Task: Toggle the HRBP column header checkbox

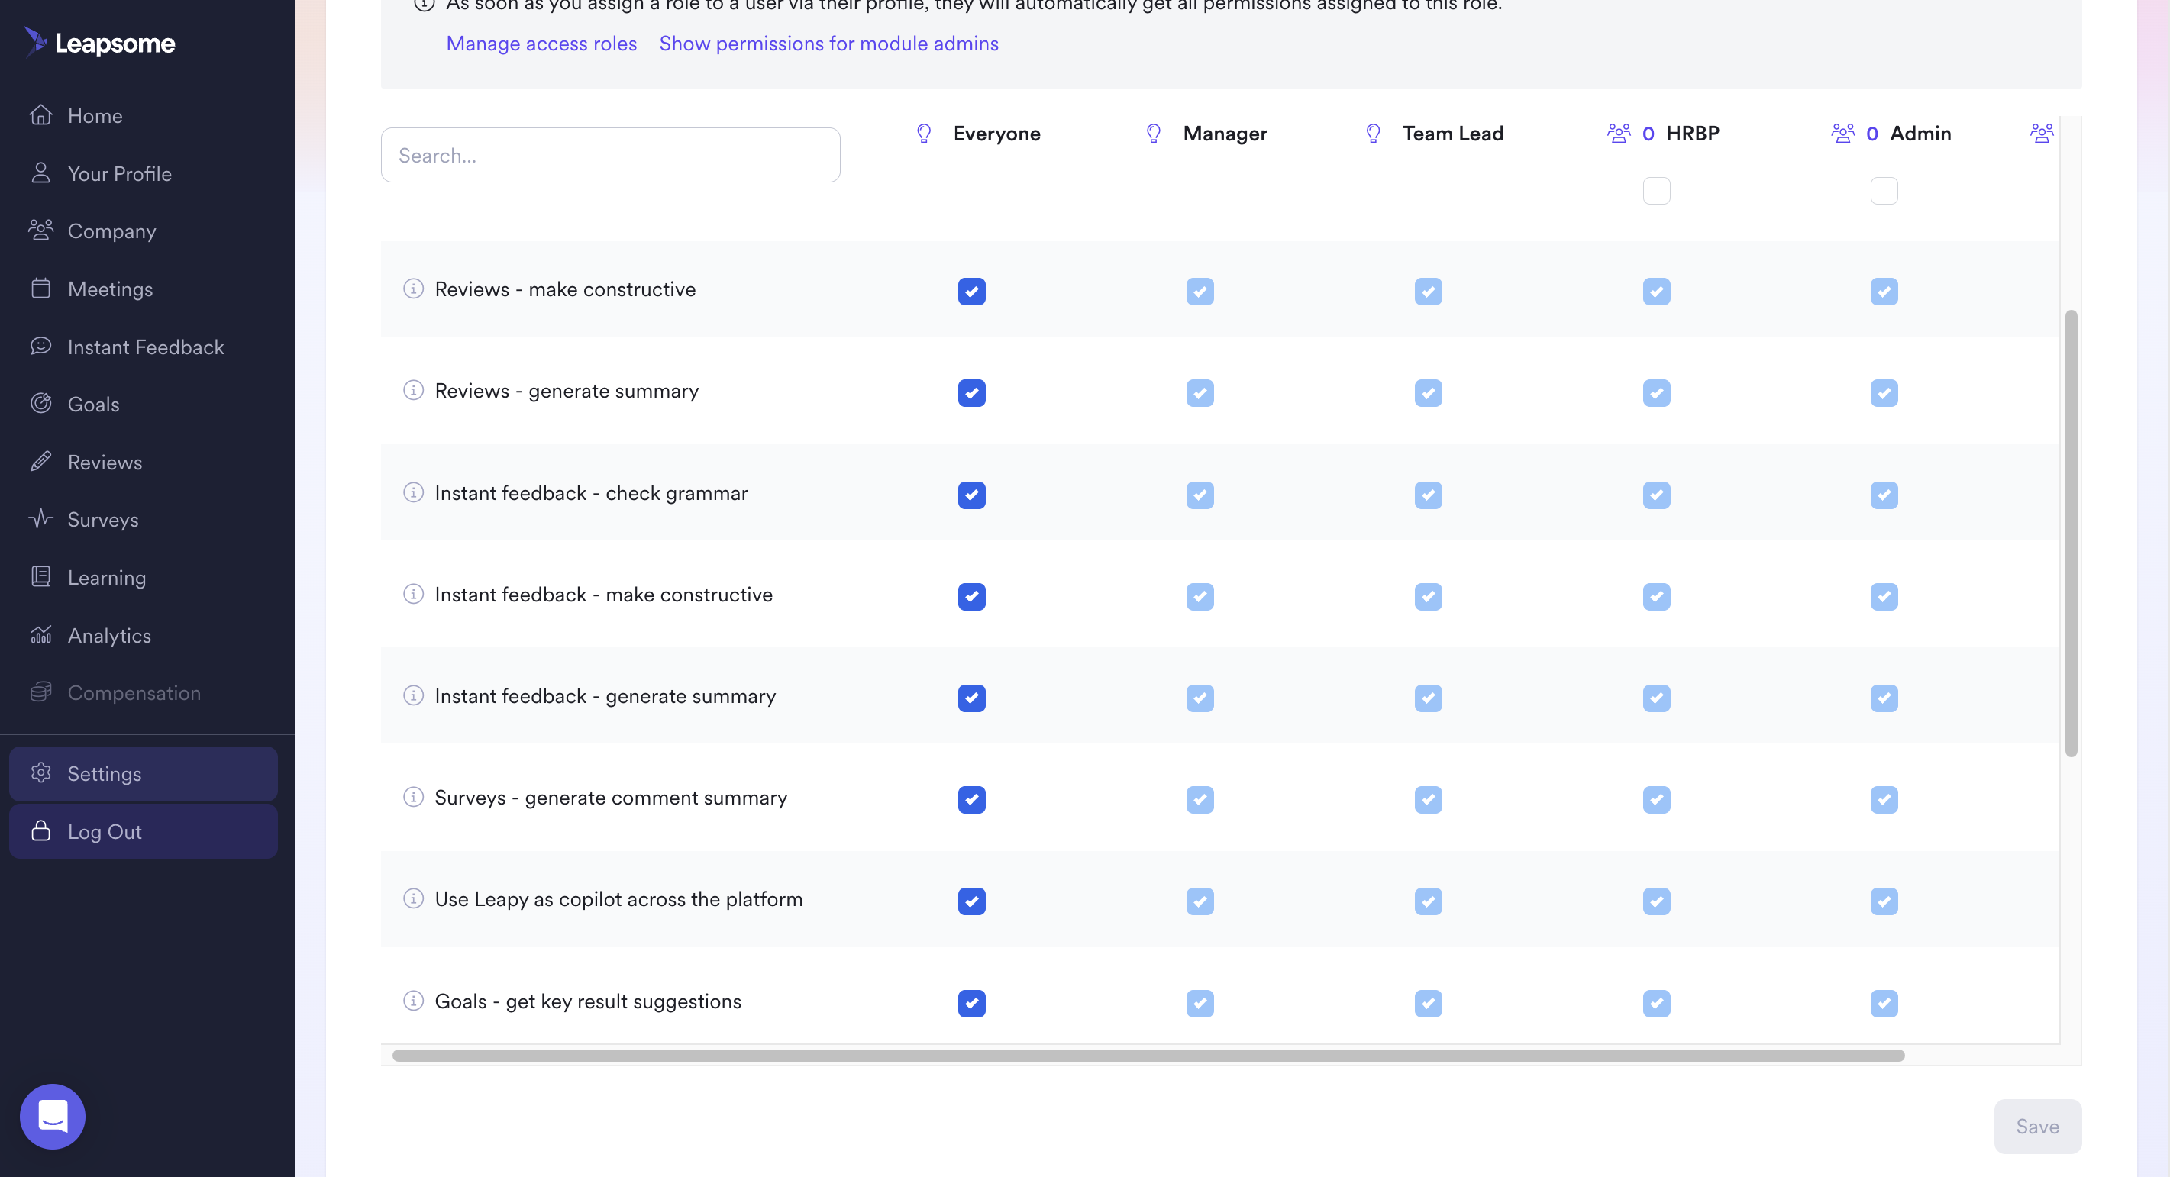Action: coord(1656,190)
